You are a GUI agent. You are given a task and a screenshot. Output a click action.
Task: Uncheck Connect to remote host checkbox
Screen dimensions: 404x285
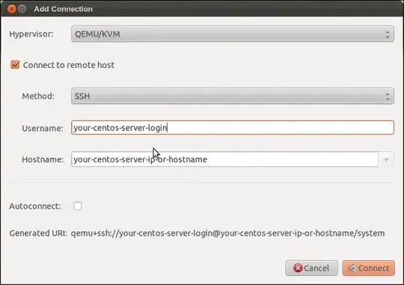(x=15, y=64)
